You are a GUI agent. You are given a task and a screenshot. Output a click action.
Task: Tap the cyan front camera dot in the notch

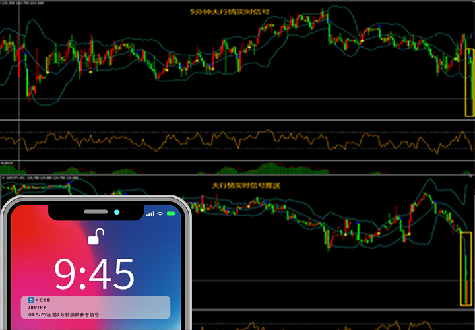point(117,212)
